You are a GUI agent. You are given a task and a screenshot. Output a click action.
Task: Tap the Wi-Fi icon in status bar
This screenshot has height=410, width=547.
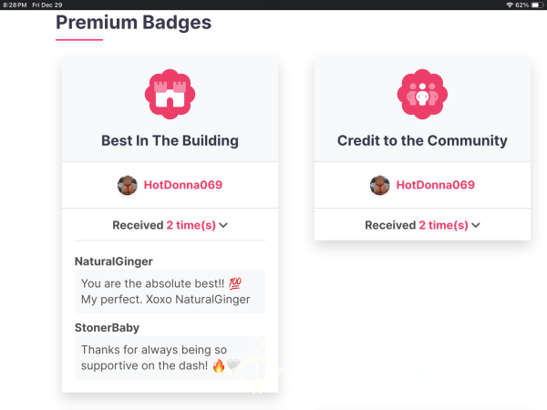click(510, 5)
